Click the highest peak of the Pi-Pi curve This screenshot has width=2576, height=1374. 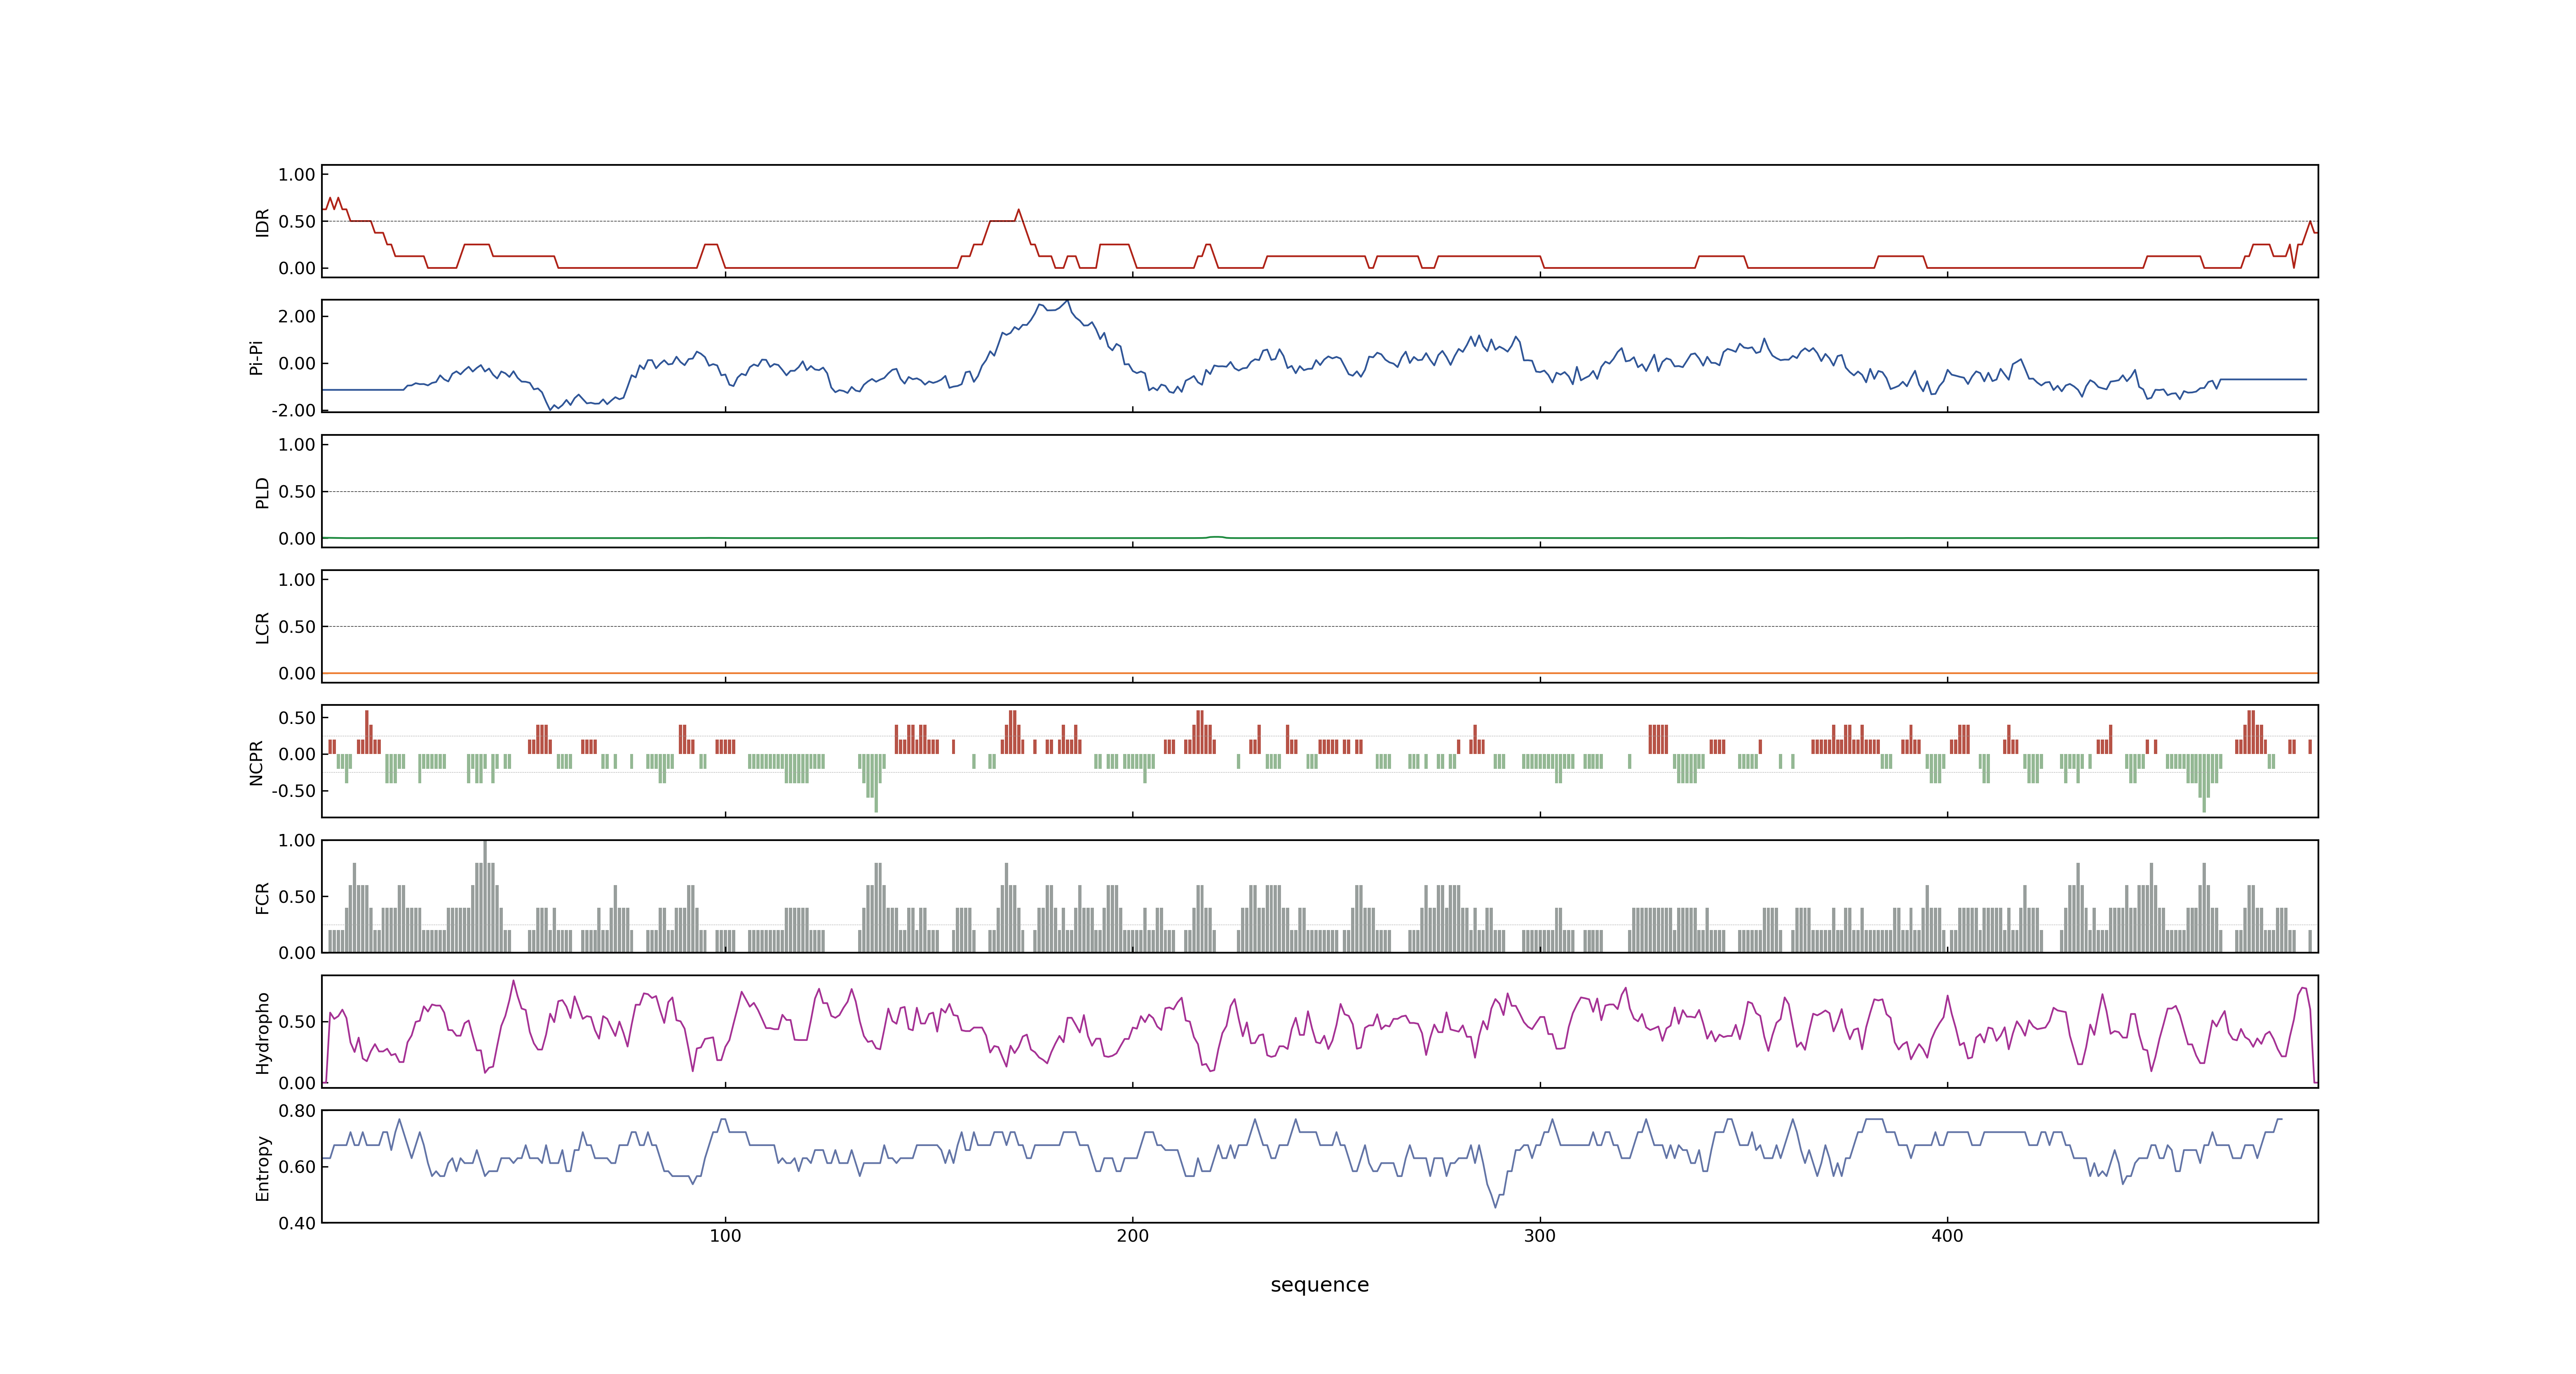(x=1067, y=301)
